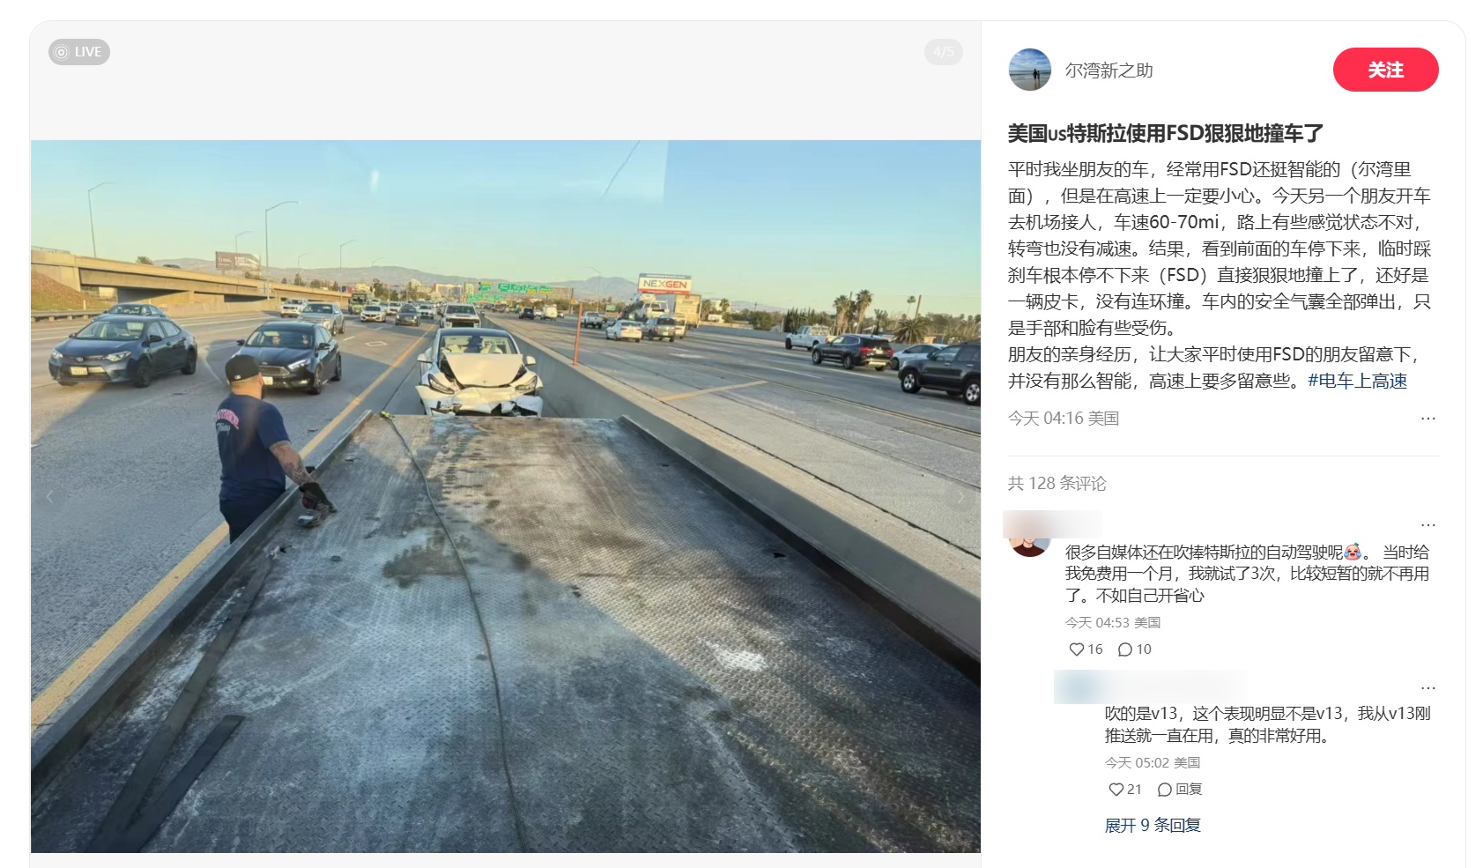Open post options three-dot menu
The width and height of the screenshot is (1483, 868).
click(1428, 419)
